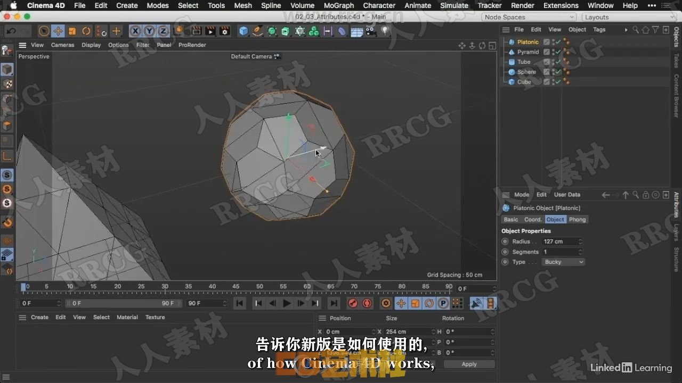The height and width of the screenshot is (383, 682).
Task: Click the Object Manager home icon
Action: point(646,30)
